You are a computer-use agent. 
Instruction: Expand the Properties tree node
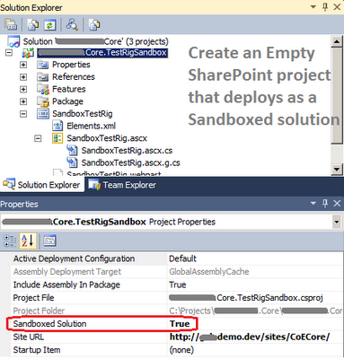(x=23, y=65)
